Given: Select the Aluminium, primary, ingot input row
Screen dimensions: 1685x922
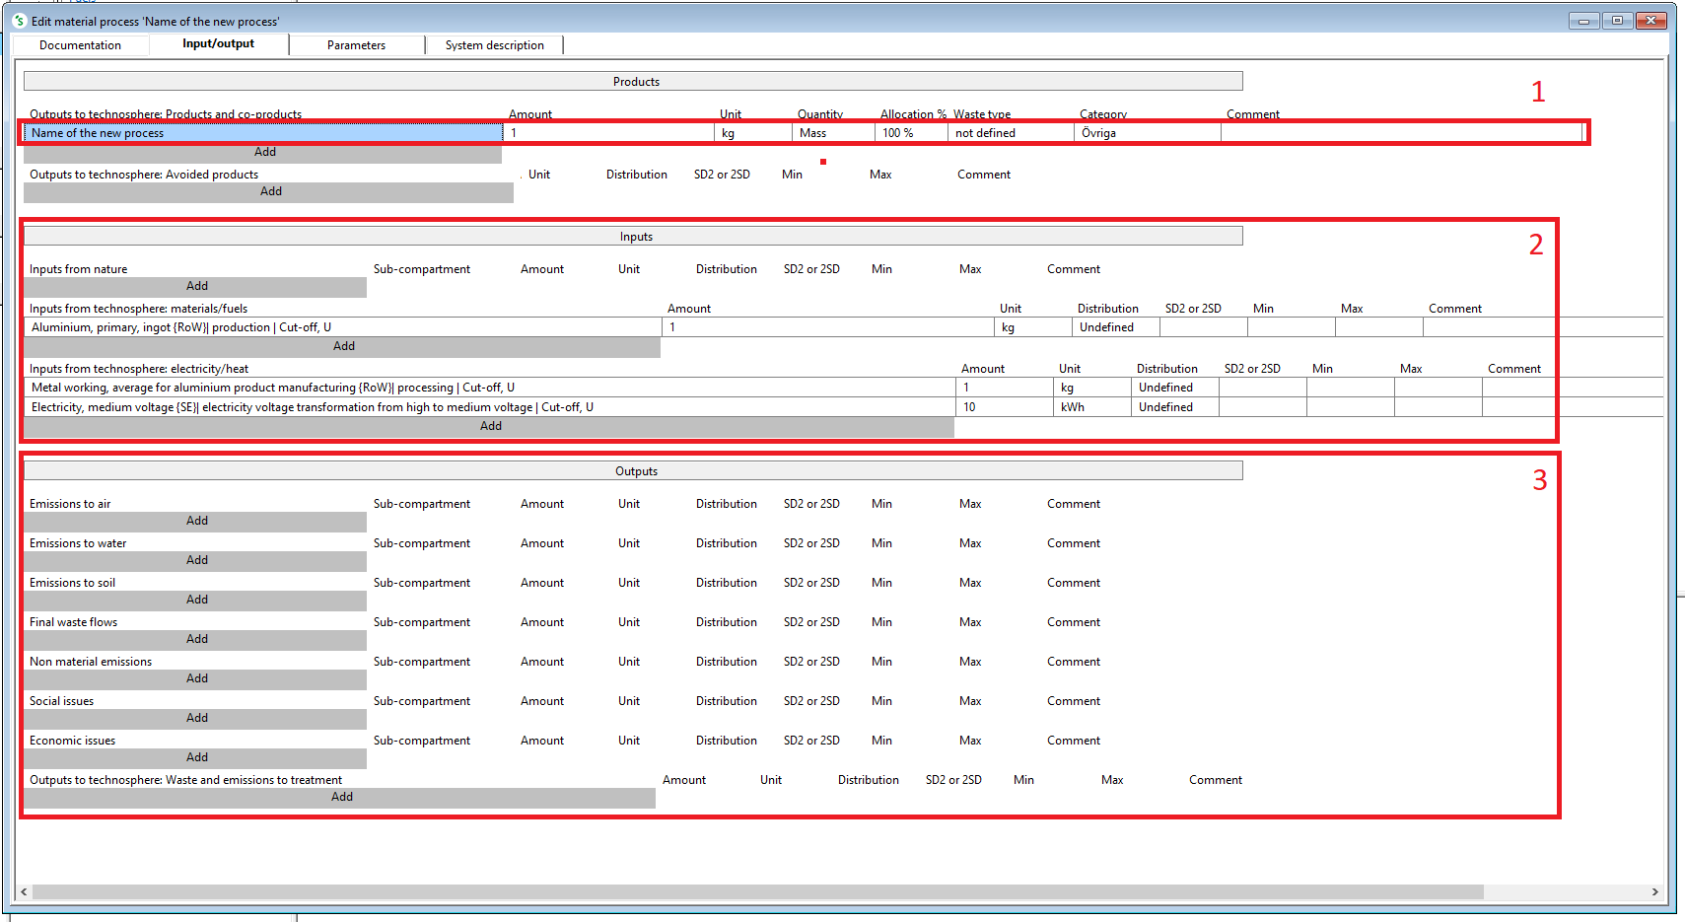Looking at the screenshot, I should 343,327.
